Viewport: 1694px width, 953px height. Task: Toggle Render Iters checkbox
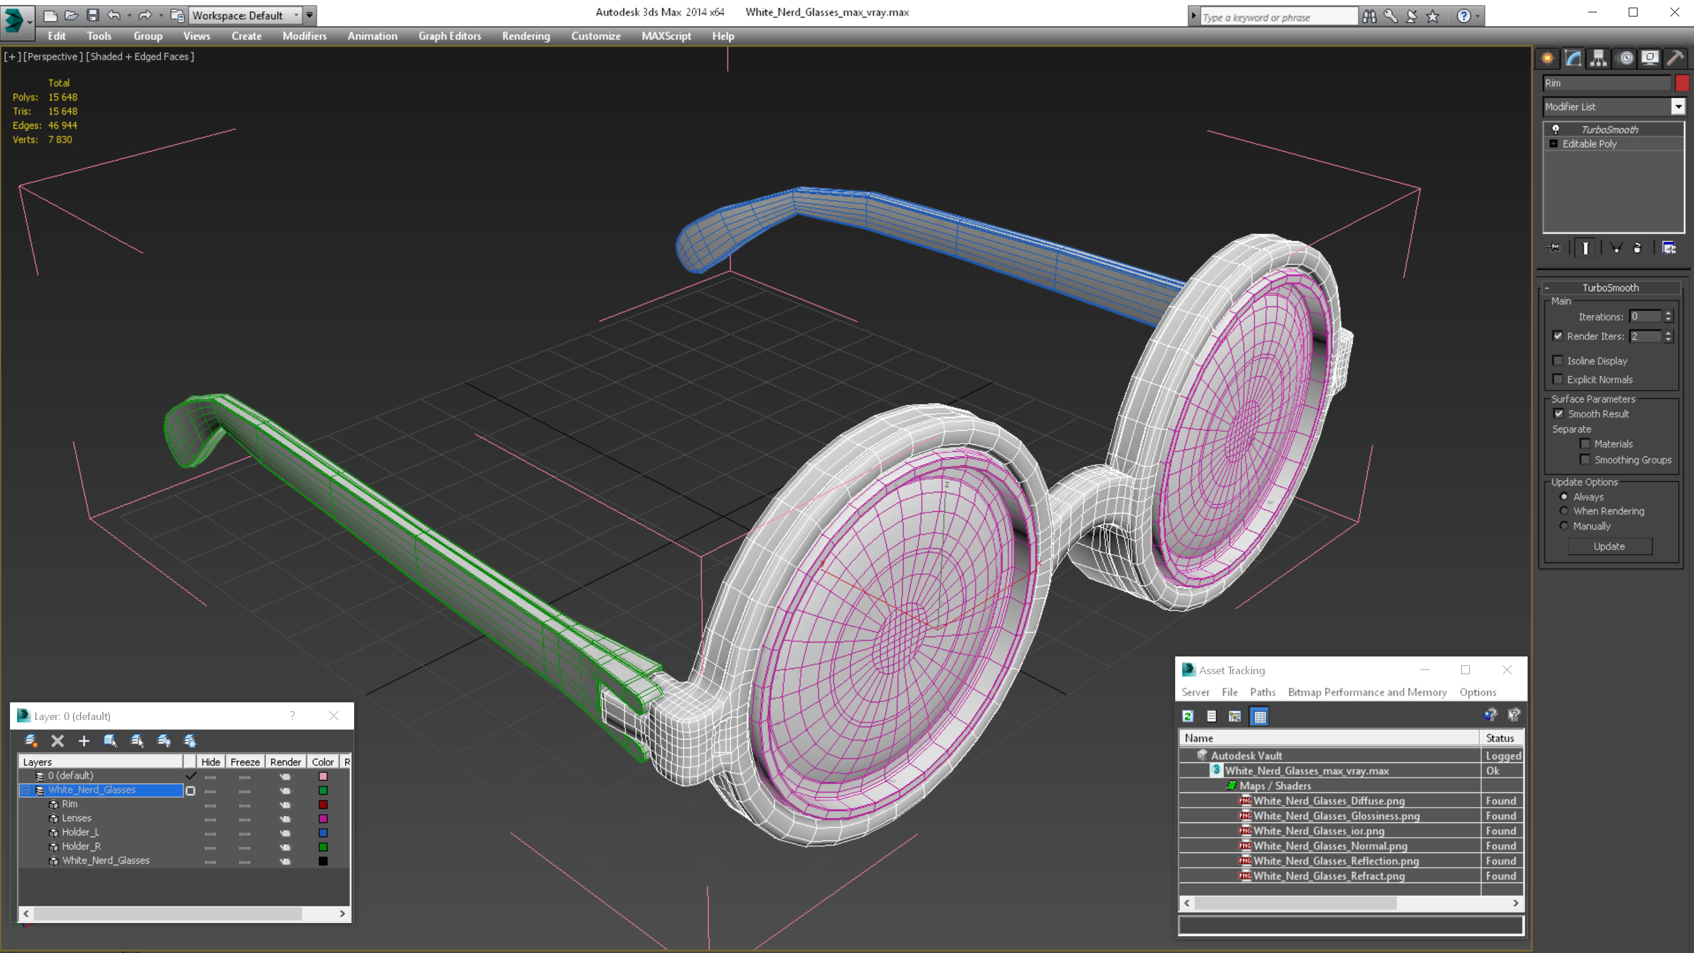tap(1558, 335)
